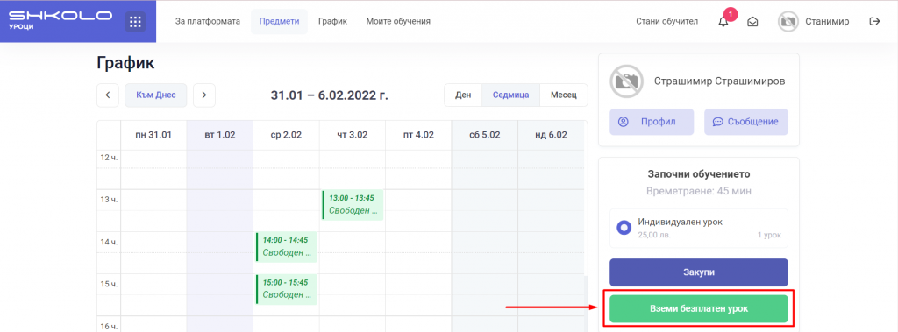Click the 12 ч. time label
898x332 pixels.
[x=109, y=158]
